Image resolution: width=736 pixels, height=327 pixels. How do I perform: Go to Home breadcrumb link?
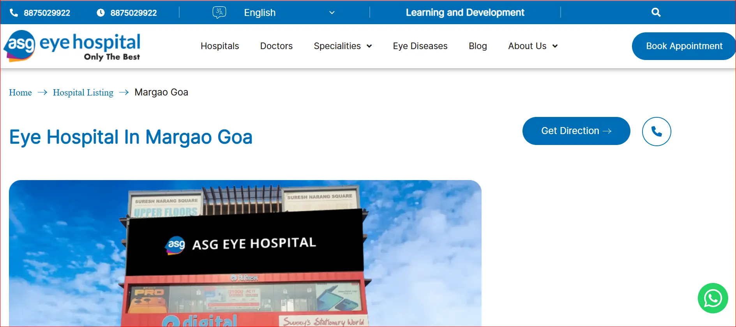tap(20, 92)
